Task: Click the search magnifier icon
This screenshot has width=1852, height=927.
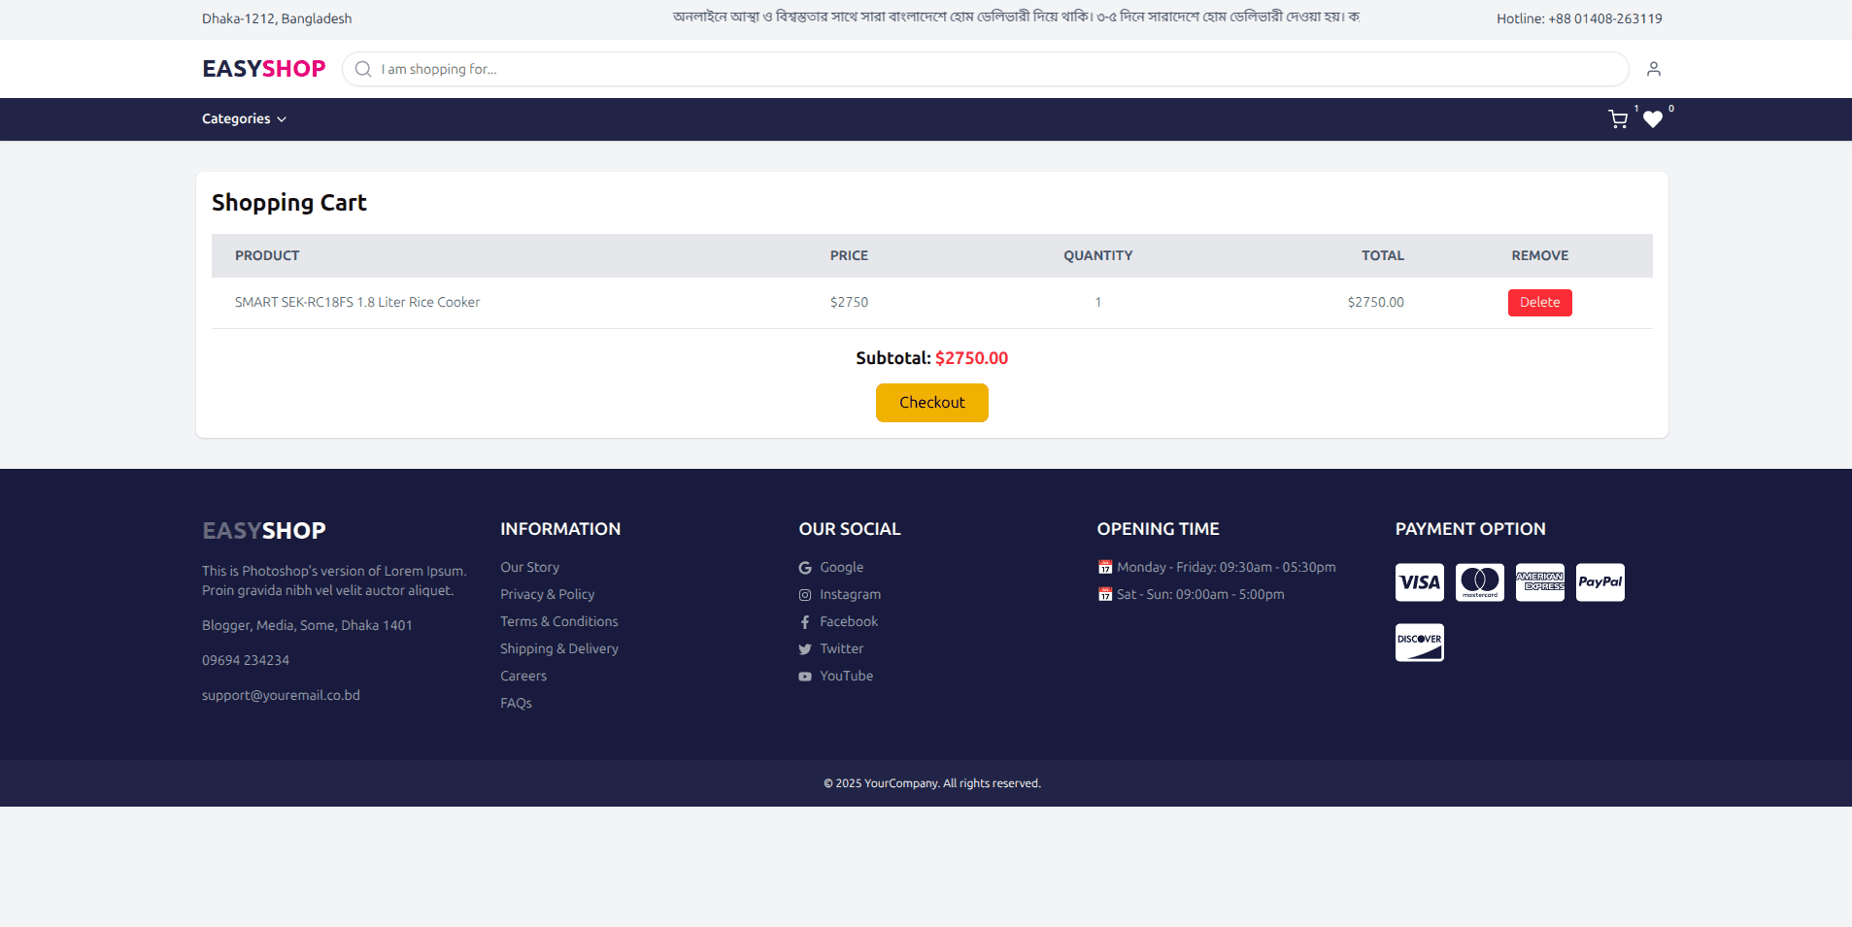Action: pyautogui.click(x=362, y=69)
